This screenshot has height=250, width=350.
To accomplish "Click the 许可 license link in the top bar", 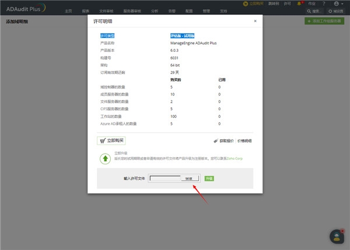I will pyautogui.click(x=287, y=3).
